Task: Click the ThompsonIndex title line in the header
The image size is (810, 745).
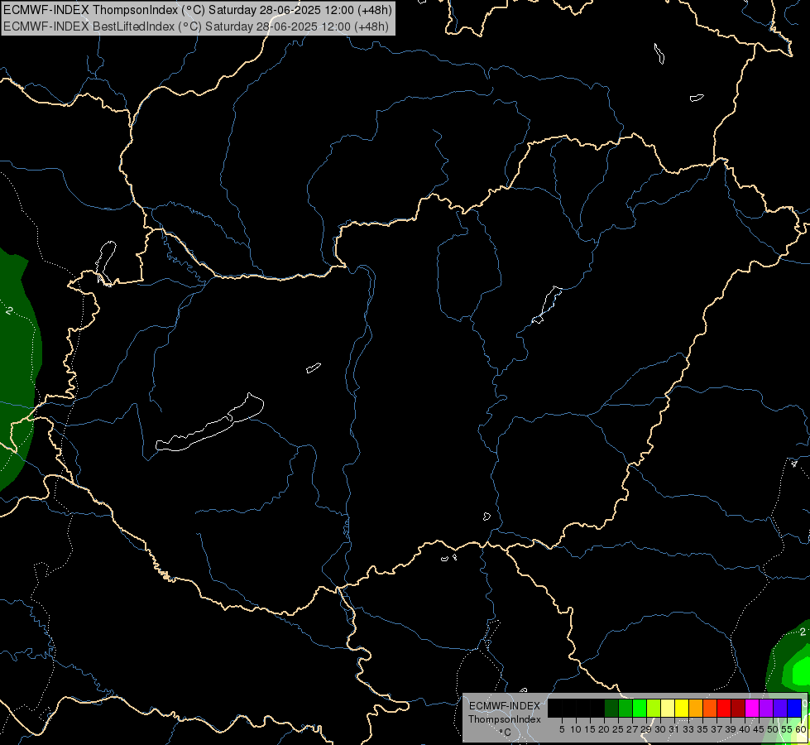Action: pyautogui.click(x=198, y=10)
